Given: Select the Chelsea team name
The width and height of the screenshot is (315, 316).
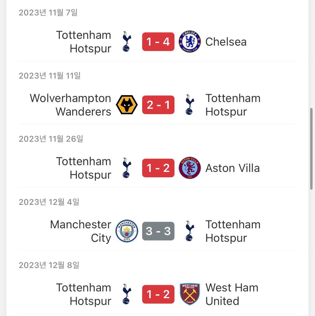Looking at the screenshot, I should pos(226,42).
